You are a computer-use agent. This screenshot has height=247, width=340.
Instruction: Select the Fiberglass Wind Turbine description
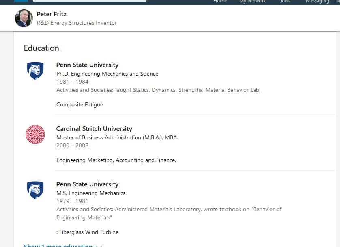(87, 232)
